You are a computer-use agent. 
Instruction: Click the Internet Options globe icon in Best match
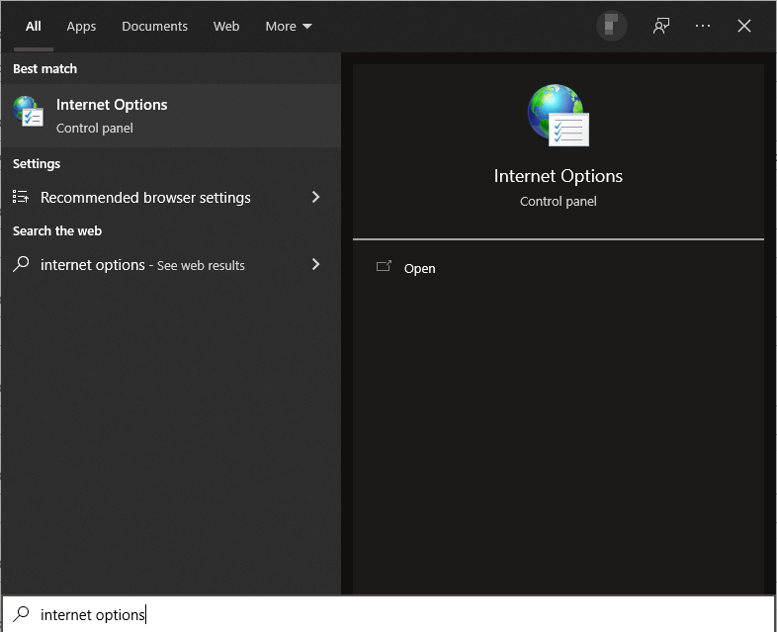28,112
